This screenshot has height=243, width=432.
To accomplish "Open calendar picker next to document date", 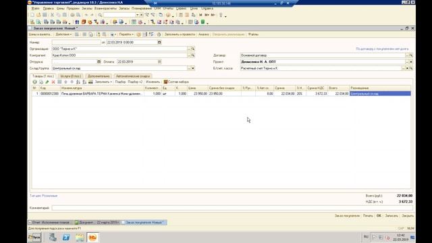I will [x=159, y=43].
